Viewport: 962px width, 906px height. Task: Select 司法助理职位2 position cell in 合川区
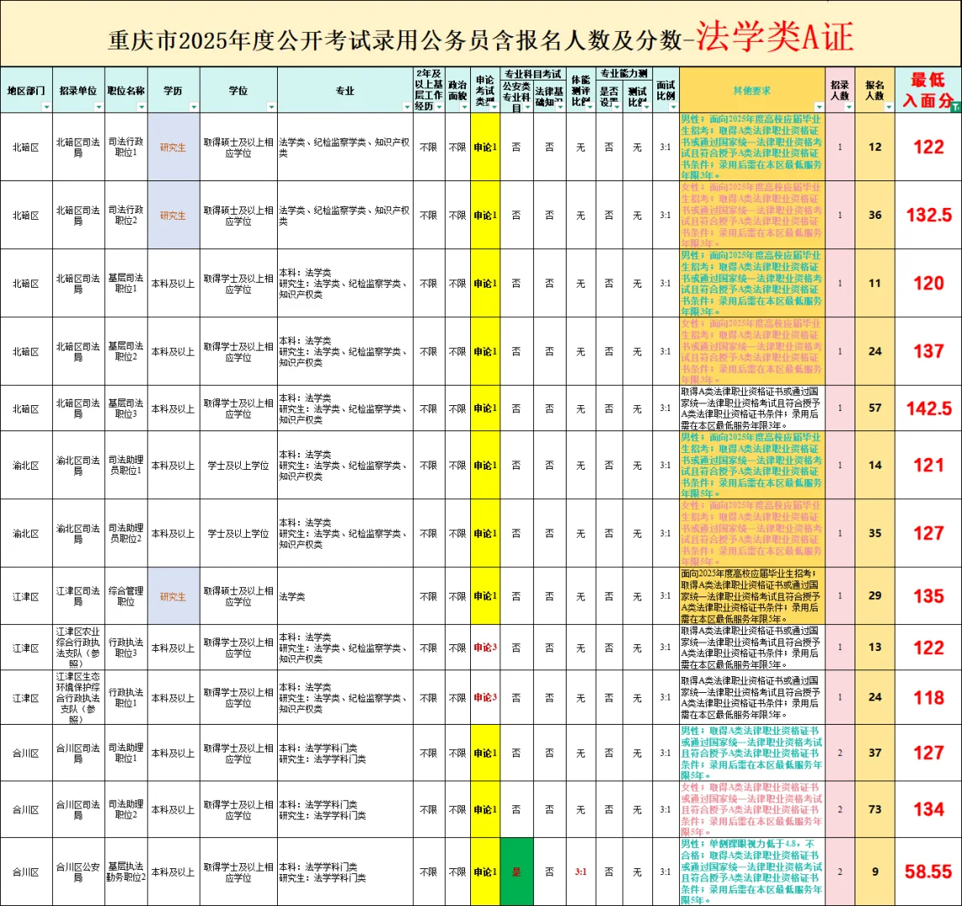click(x=126, y=810)
